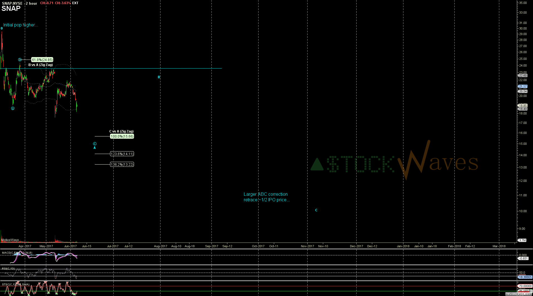This screenshot has height=296, width=533.
Task: Click the May-2017 date on time axis
Action: [x=46, y=246]
